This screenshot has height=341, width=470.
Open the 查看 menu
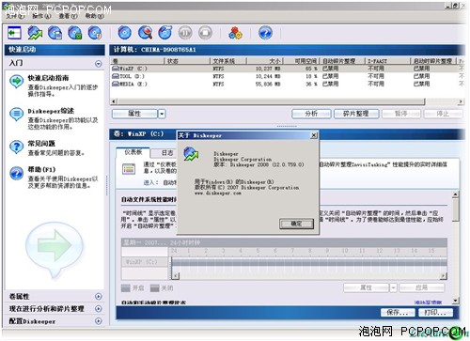(x=68, y=16)
